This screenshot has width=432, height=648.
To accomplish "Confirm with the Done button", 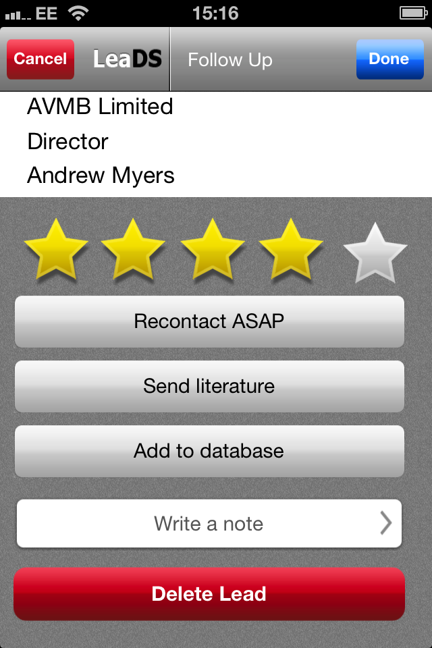I will pos(390,59).
